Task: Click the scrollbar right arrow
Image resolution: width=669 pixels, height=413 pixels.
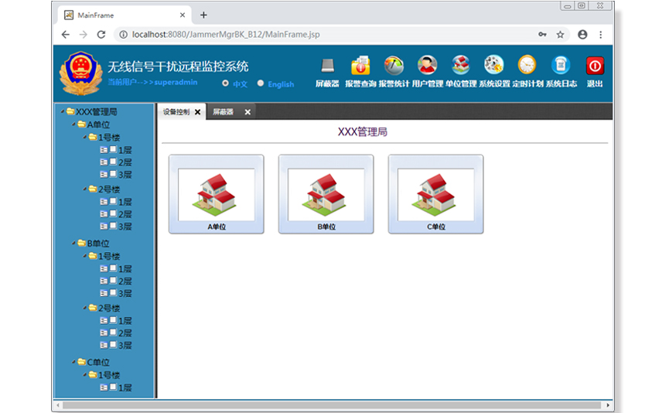Action: tap(608, 405)
